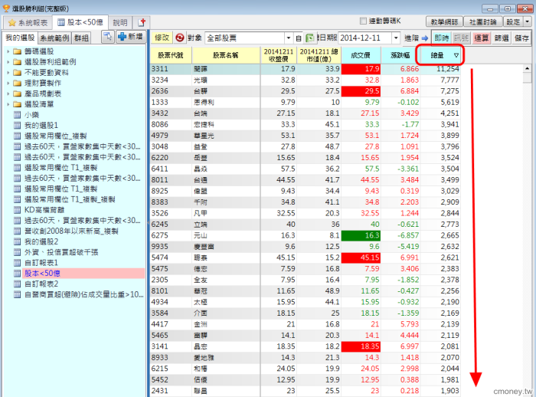Open the 教學網誌 button
The image size is (536, 397).
point(444,22)
